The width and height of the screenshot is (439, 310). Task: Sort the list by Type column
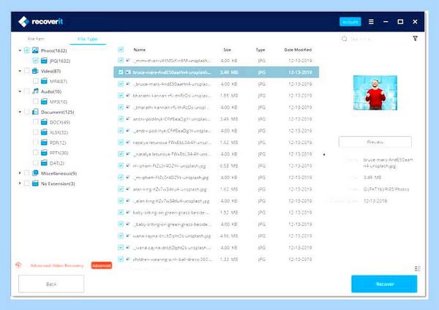pos(260,50)
